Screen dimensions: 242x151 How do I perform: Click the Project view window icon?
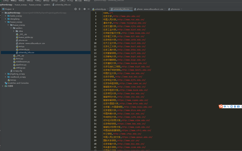(x=3, y=9)
